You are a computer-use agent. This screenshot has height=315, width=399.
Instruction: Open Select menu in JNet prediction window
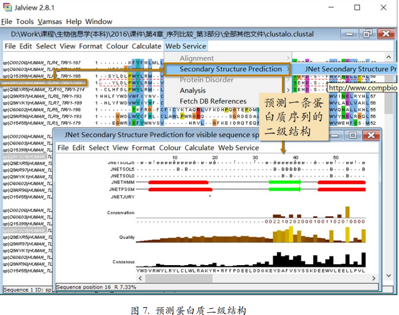pyautogui.click(x=99, y=147)
